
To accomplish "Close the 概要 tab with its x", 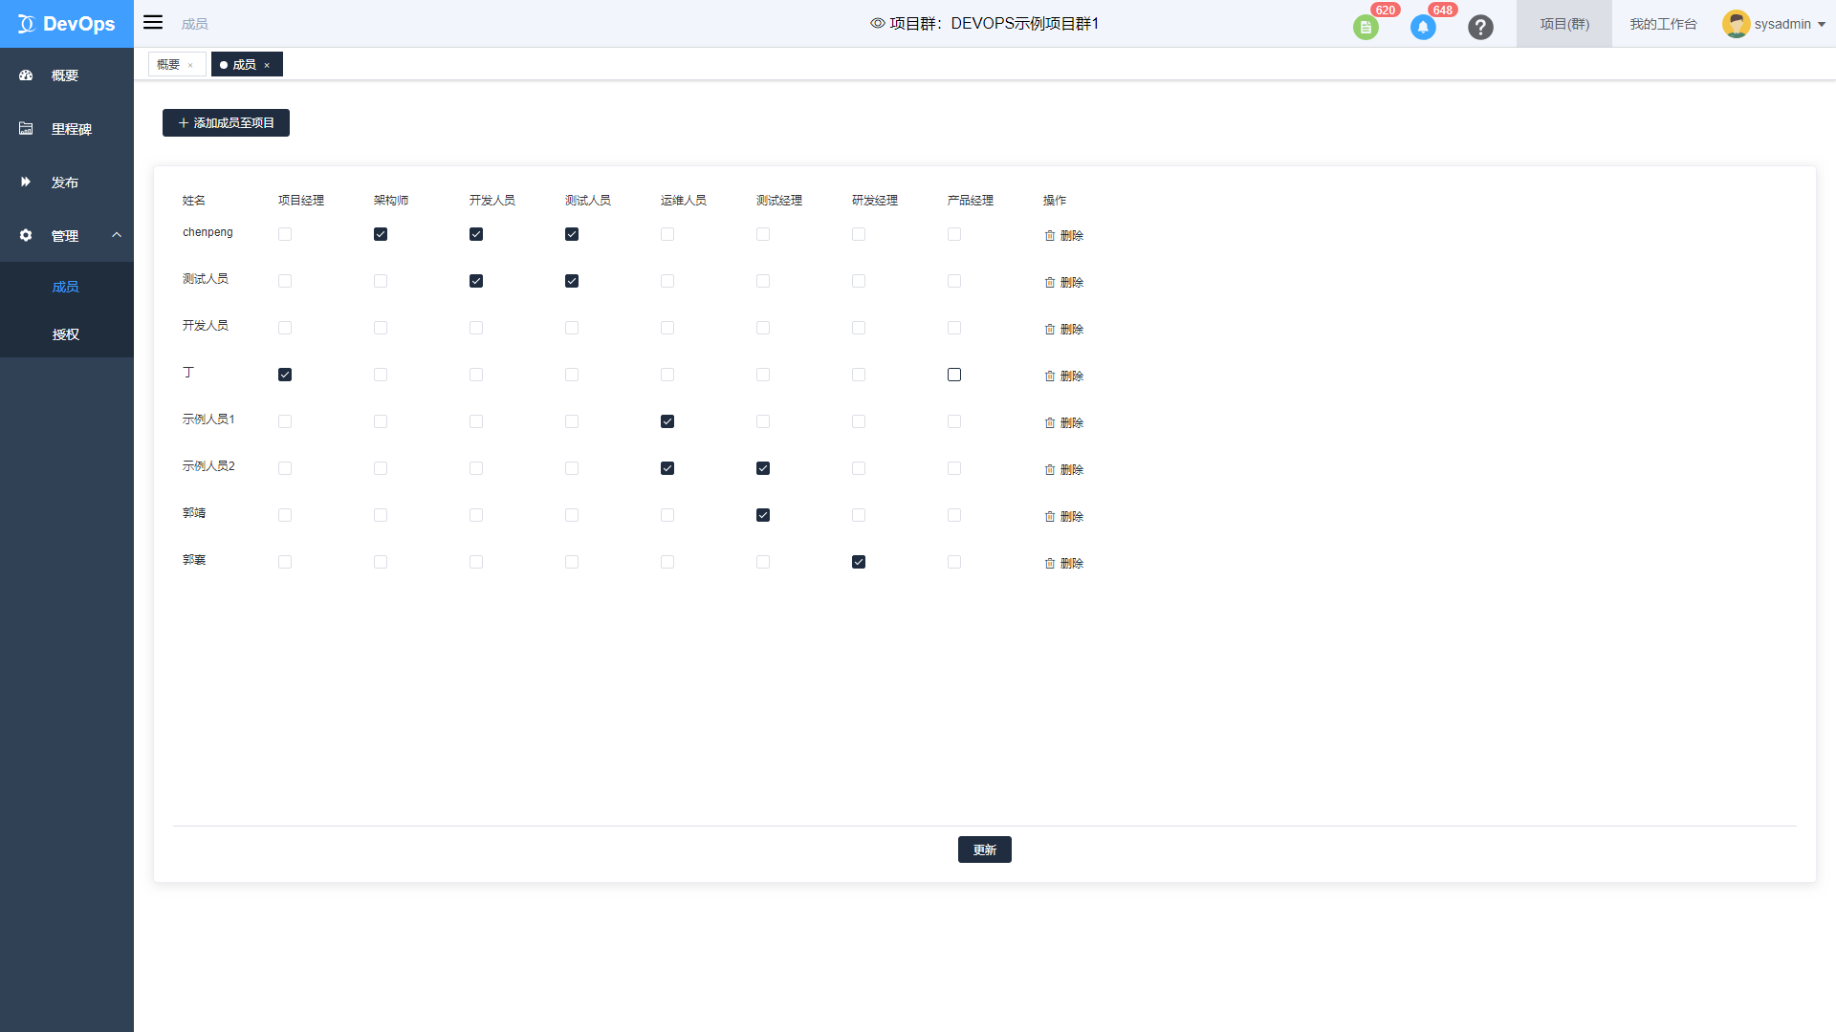I will pos(190,66).
